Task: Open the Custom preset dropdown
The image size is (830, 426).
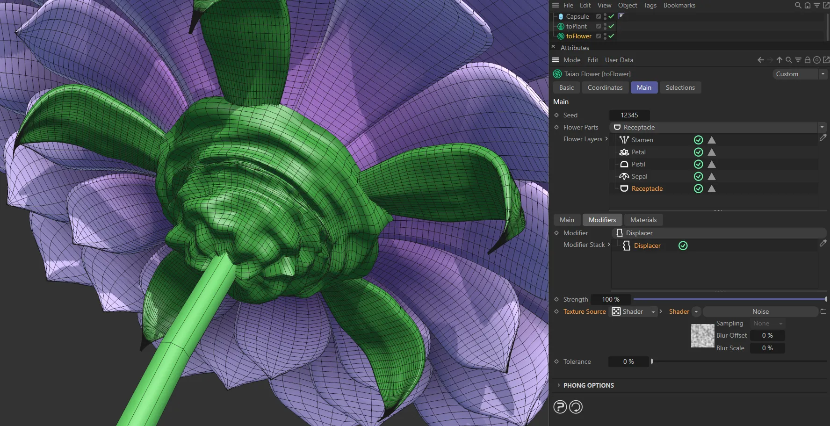Action: (823, 74)
